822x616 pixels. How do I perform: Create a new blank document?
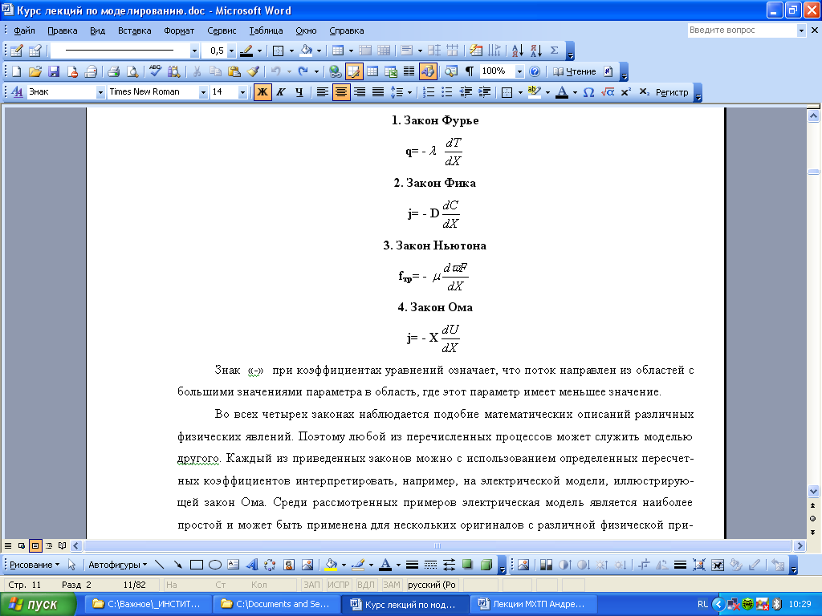pyautogui.click(x=16, y=71)
